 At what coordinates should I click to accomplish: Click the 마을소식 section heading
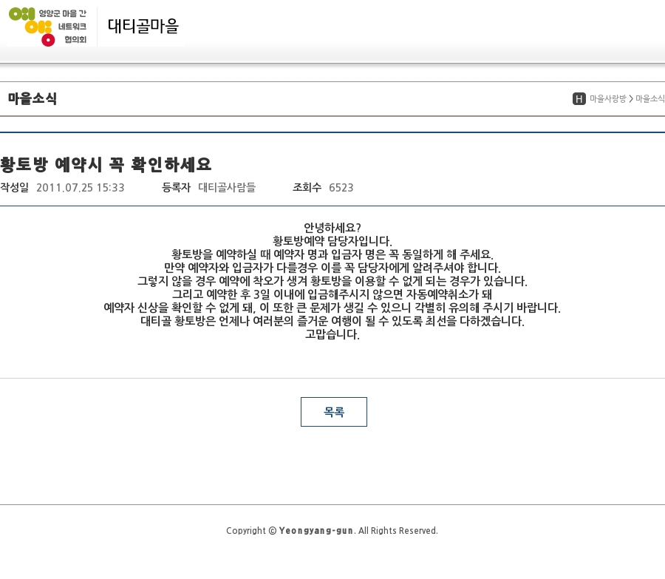pyautogui.click(x=33, y=98)
